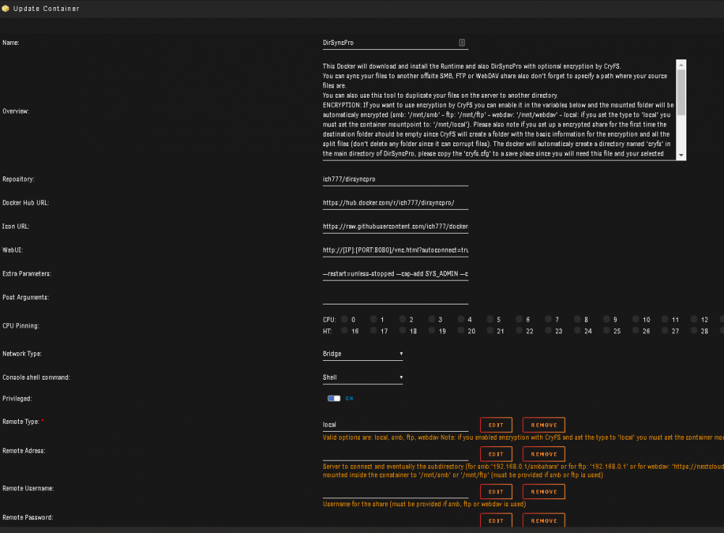Click the Overview scrollbar up arrow
Image resolution: width=724 pixels, height=533 pixels.
pos(681,65)
